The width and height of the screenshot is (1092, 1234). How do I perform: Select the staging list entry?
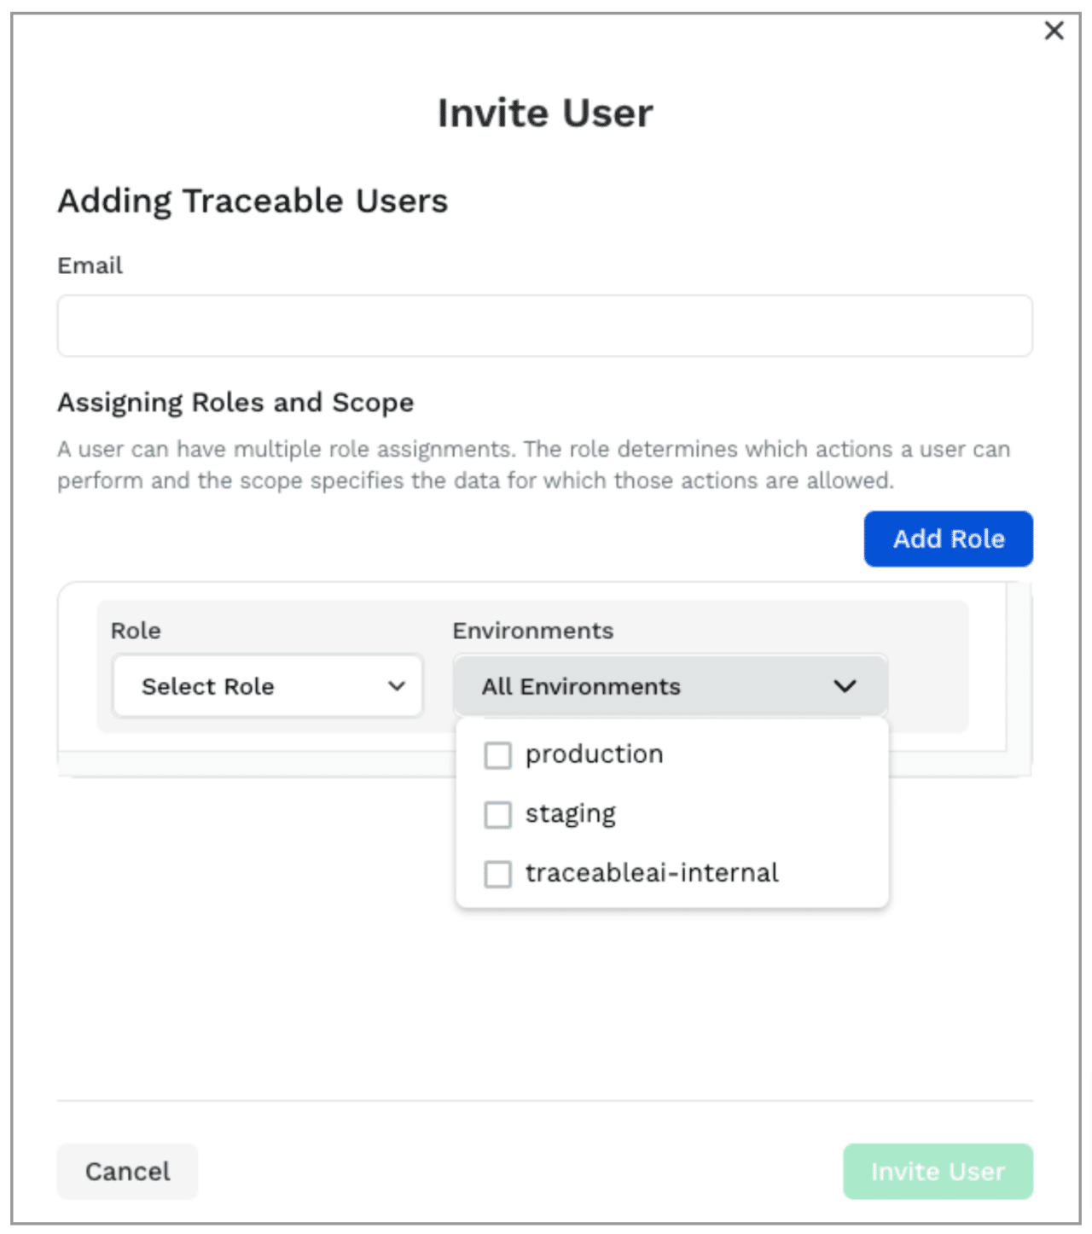click(x=570, y=814)
